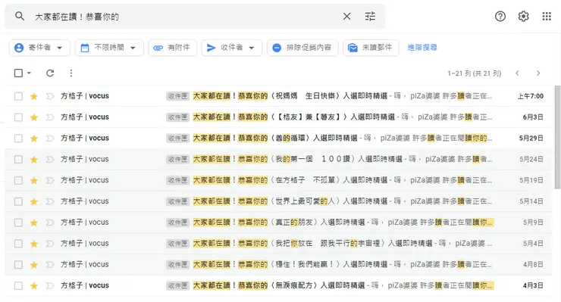Click importance marker on 5月14日 email
Viewport: 561px width, 302px height.
[50, 201]
